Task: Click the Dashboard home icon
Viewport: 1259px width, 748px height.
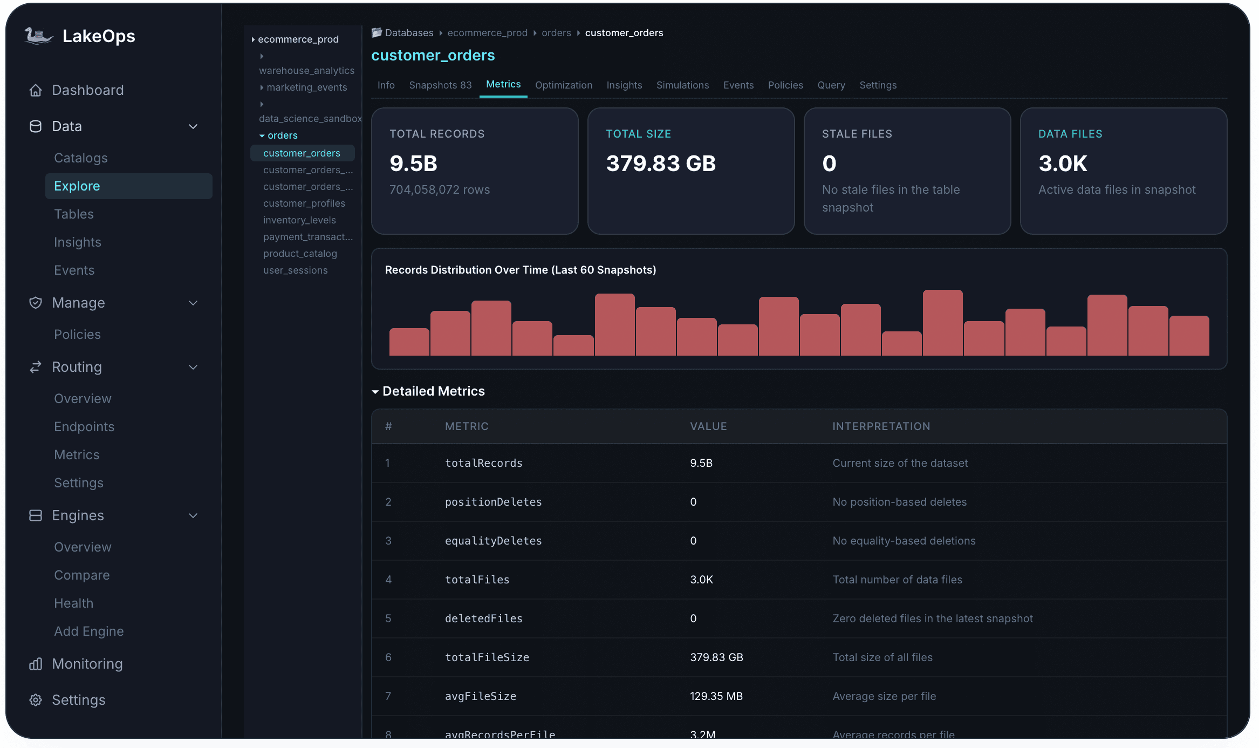Action: 36,90
